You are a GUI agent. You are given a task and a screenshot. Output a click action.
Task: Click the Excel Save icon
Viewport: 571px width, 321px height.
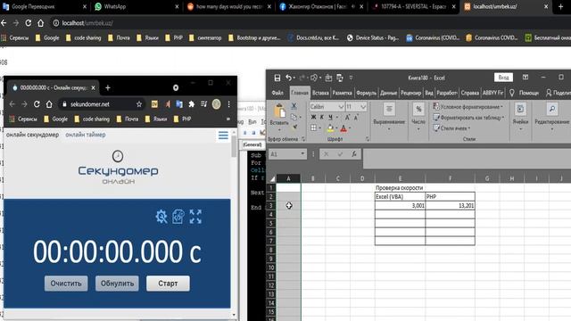coord(277,78)
